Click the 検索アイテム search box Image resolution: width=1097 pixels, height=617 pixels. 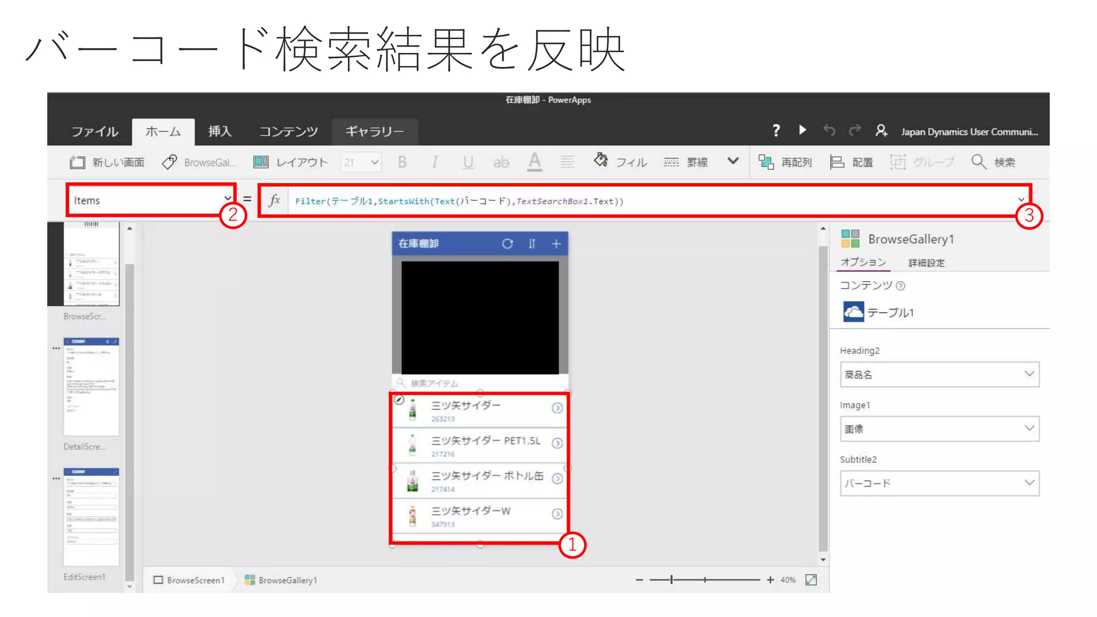[480, 383]
